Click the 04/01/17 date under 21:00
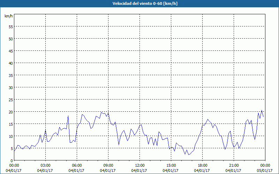Screen dimensions: 279x174 tap(233, 171)
